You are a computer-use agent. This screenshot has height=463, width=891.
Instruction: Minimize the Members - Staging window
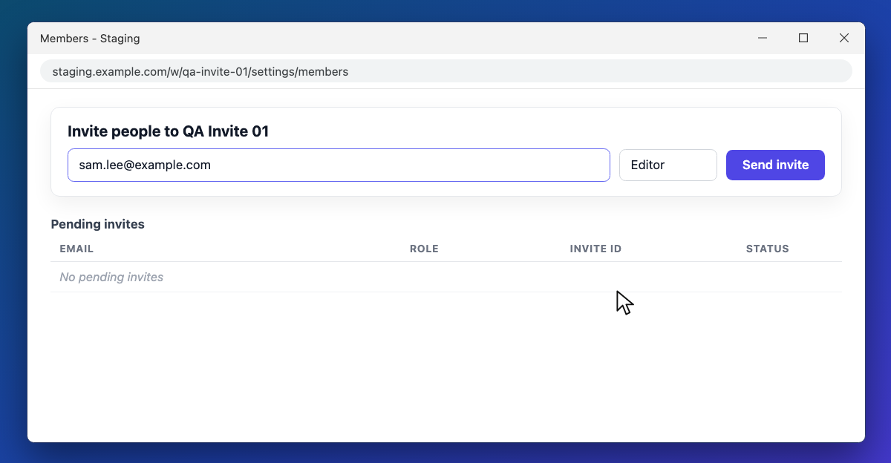click(x=763, y=38)
